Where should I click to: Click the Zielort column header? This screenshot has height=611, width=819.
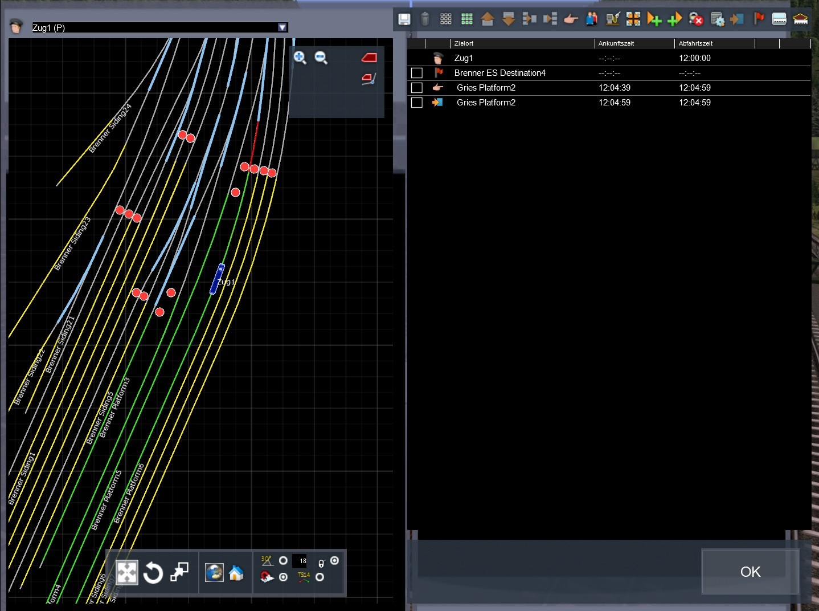point(464,43)
